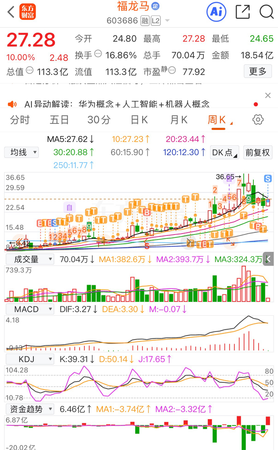
Task: Switch to 月K tab
Action: (179, 120)
